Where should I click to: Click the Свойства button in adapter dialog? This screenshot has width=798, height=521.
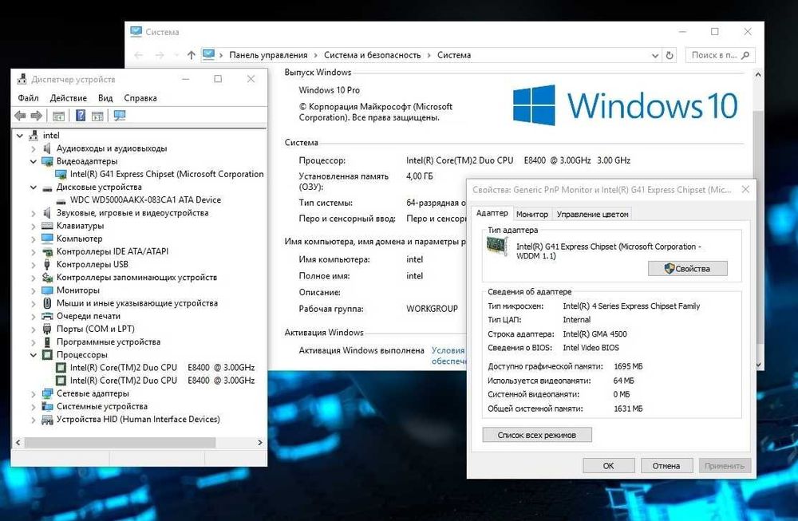click(688, 268)
